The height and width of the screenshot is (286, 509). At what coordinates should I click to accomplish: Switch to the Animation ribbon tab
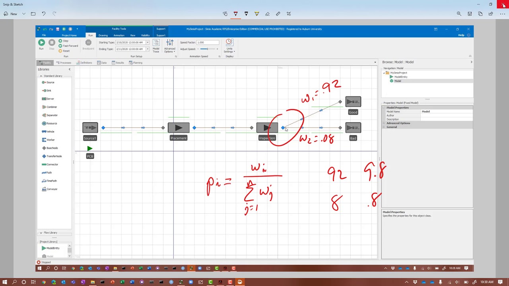tap(119, 35)
